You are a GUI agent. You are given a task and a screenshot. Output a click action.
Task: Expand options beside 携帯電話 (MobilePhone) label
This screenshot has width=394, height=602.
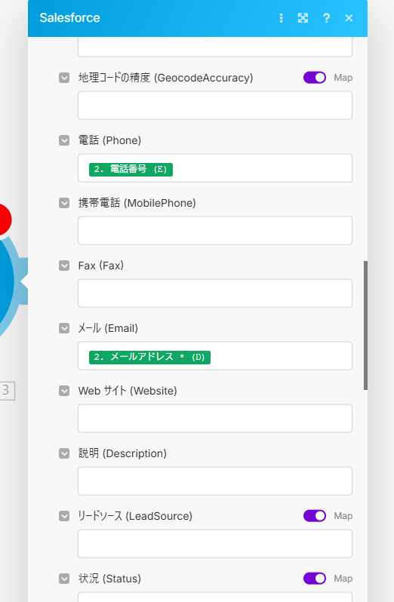coord(64,203)
